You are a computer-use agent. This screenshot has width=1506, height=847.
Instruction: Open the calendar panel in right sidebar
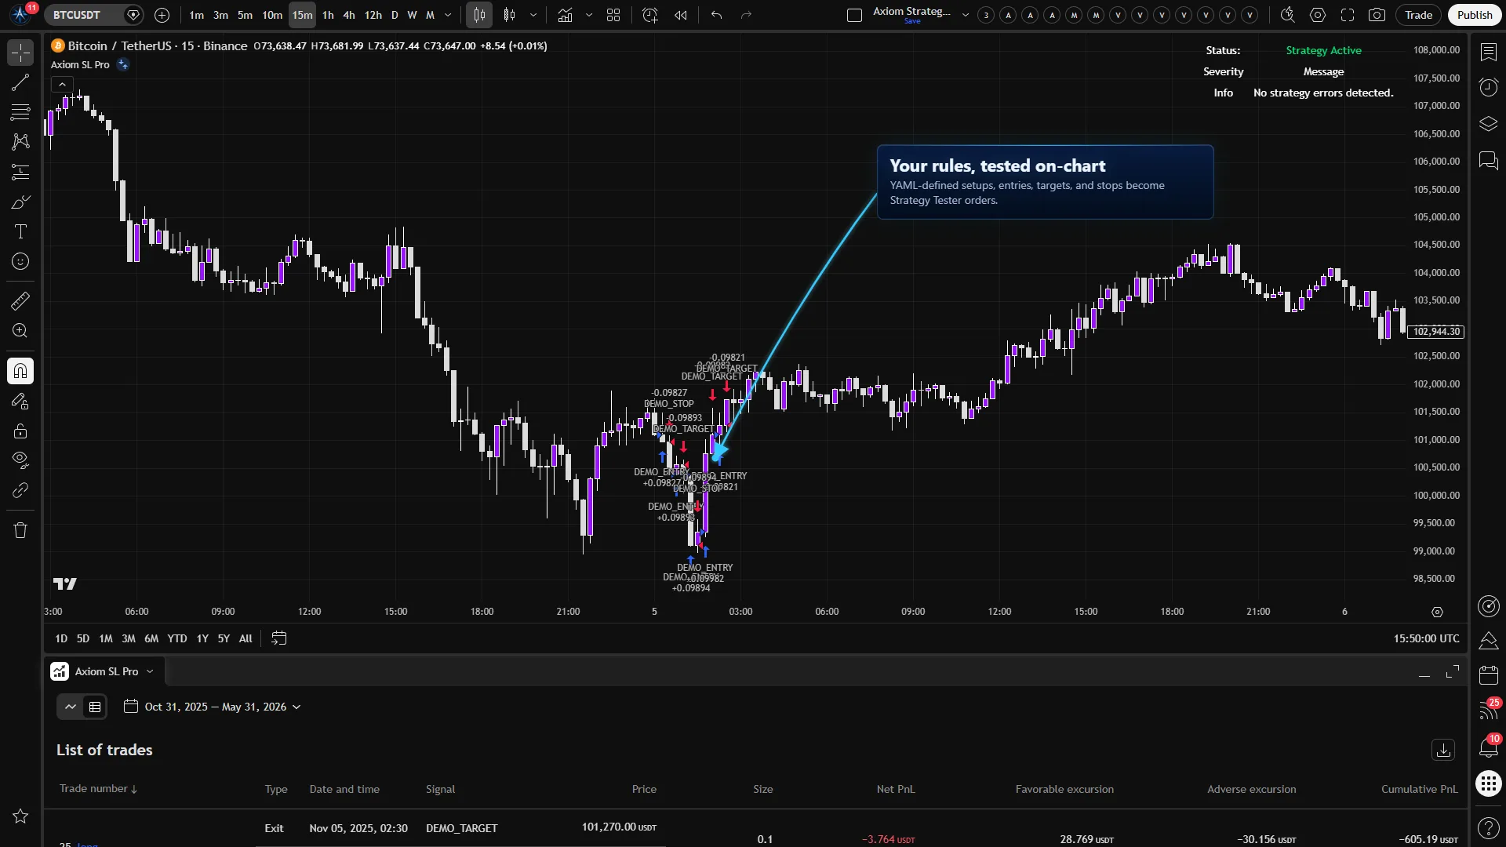coord(1488,675)
